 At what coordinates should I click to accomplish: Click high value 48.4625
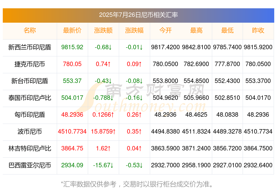[x=196, y=115]
